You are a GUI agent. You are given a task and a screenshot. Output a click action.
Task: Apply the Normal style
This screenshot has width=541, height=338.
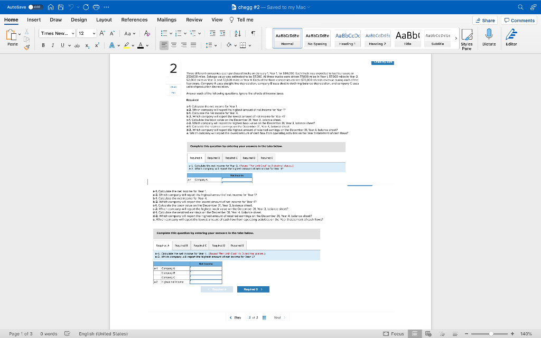point(287,38)
